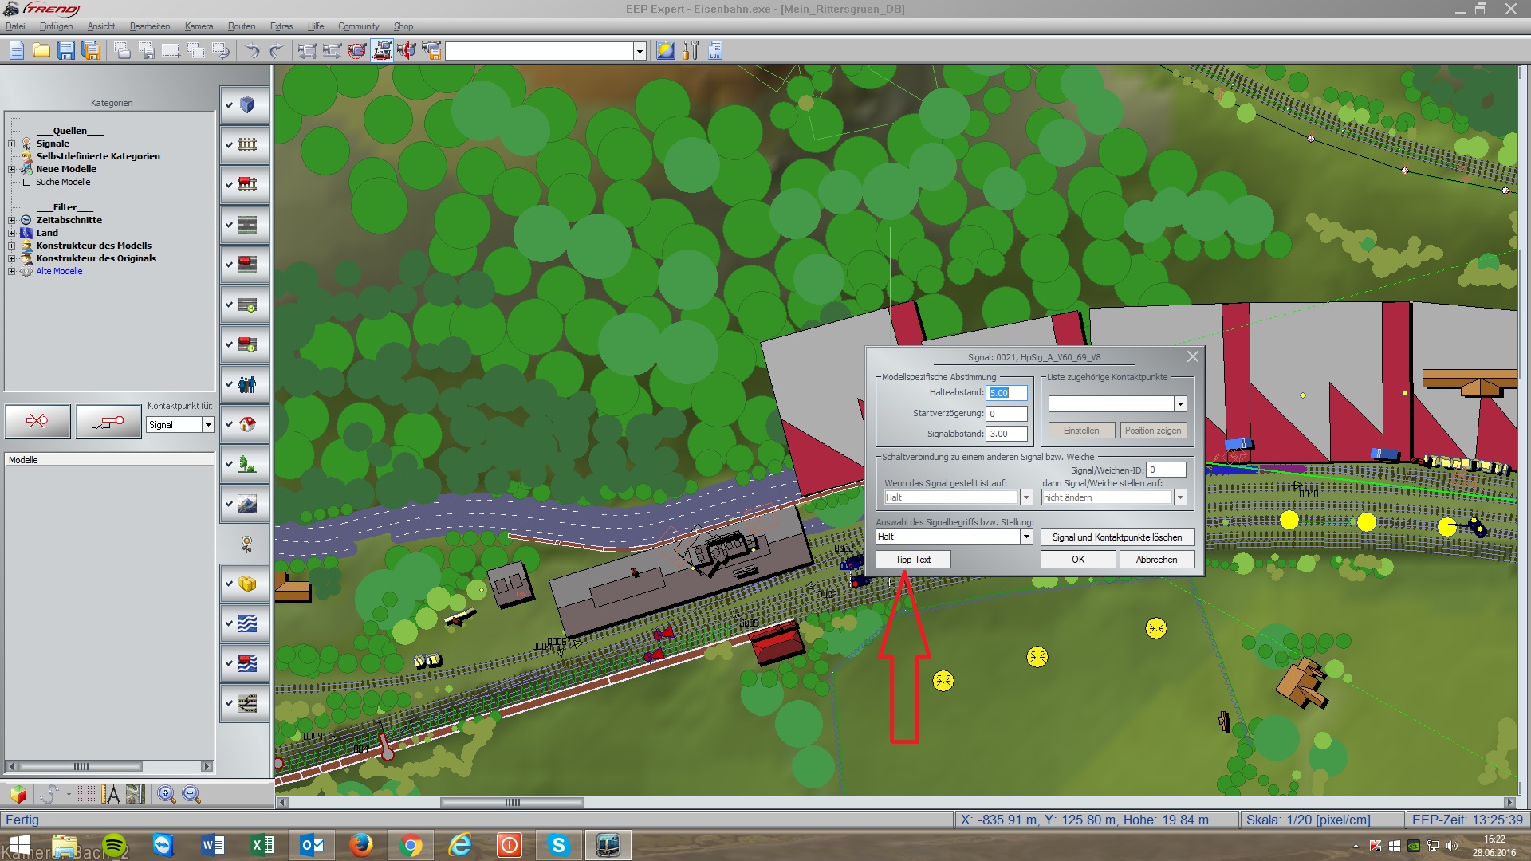Open the Kontaktpunkt für Signal dropdown
Screen dimensions: 1531x861
click(x=208, y=425)
